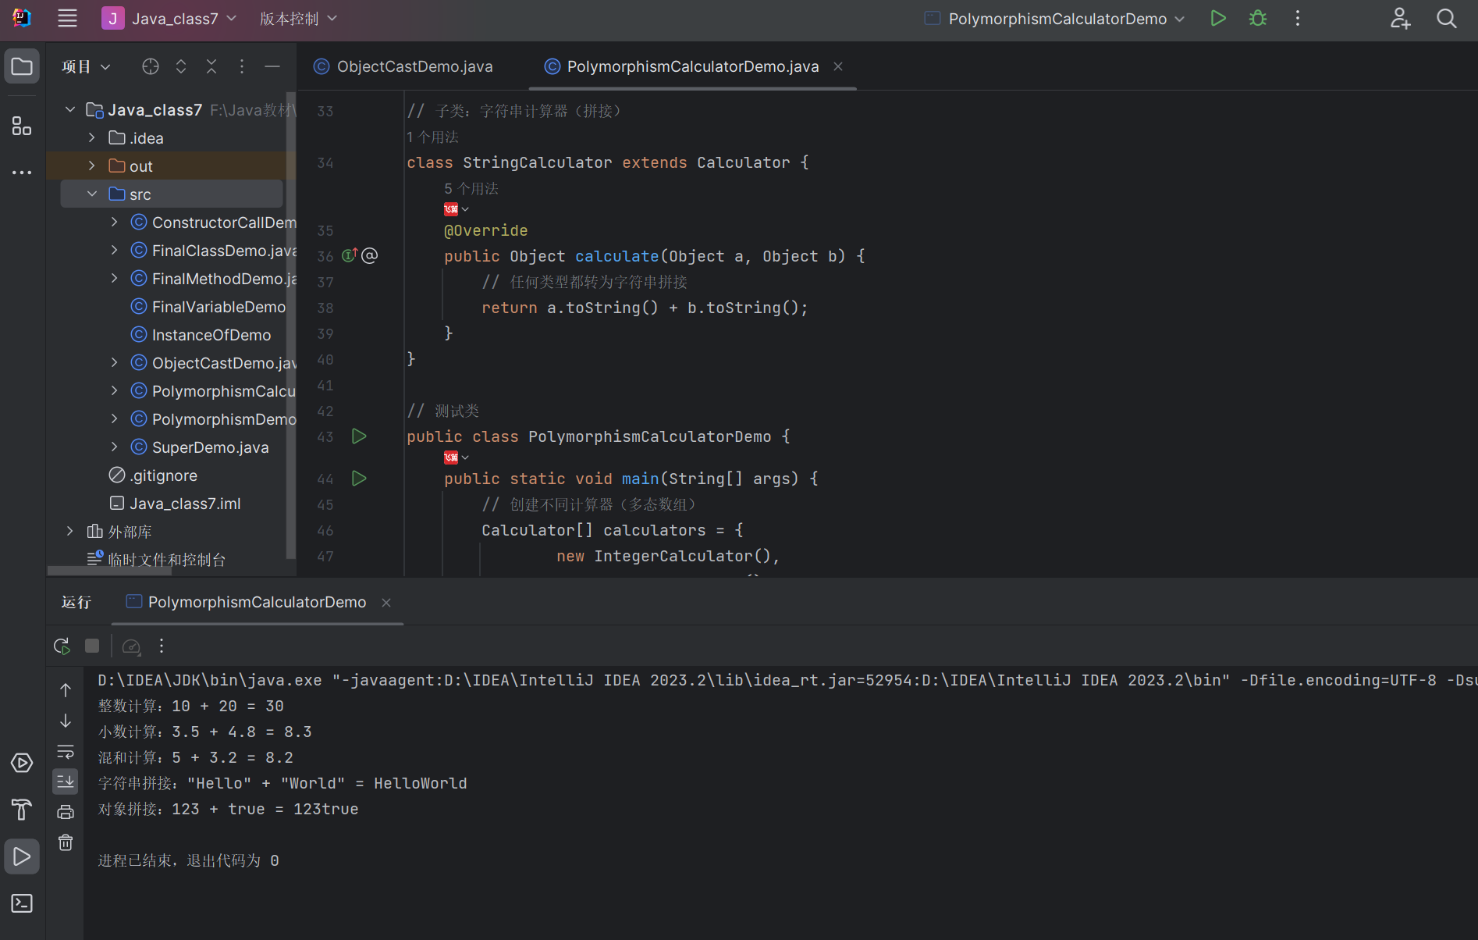
Task: Open the 项目 view dropdown
Action: point(86,67)
